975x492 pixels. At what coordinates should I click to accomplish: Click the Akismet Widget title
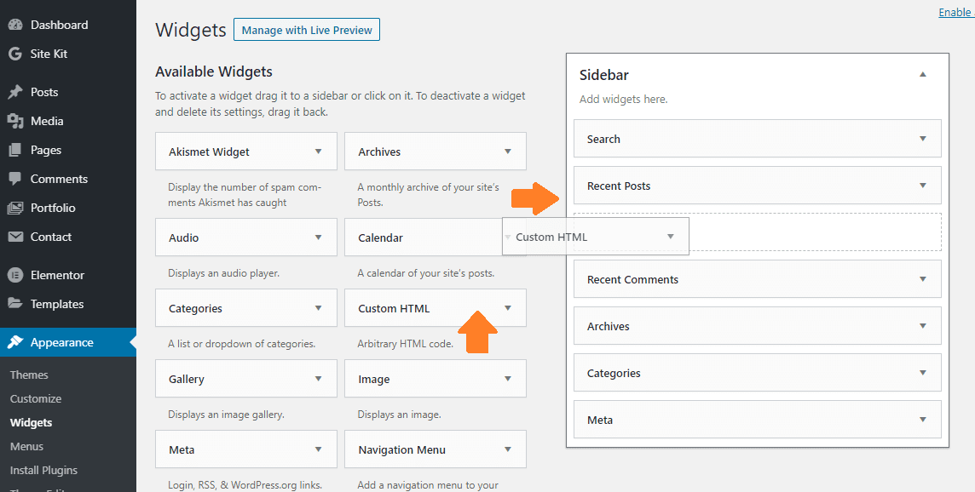click(209, 152)
